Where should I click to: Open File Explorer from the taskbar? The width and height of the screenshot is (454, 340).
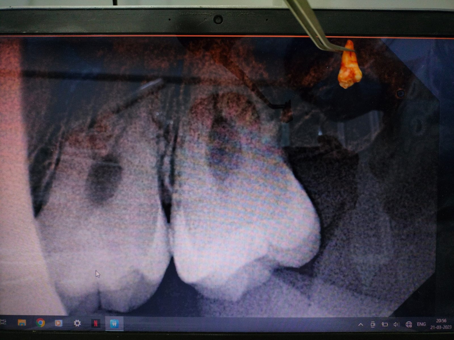[22, 323]
